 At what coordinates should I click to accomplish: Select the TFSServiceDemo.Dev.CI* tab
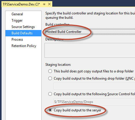21,4
